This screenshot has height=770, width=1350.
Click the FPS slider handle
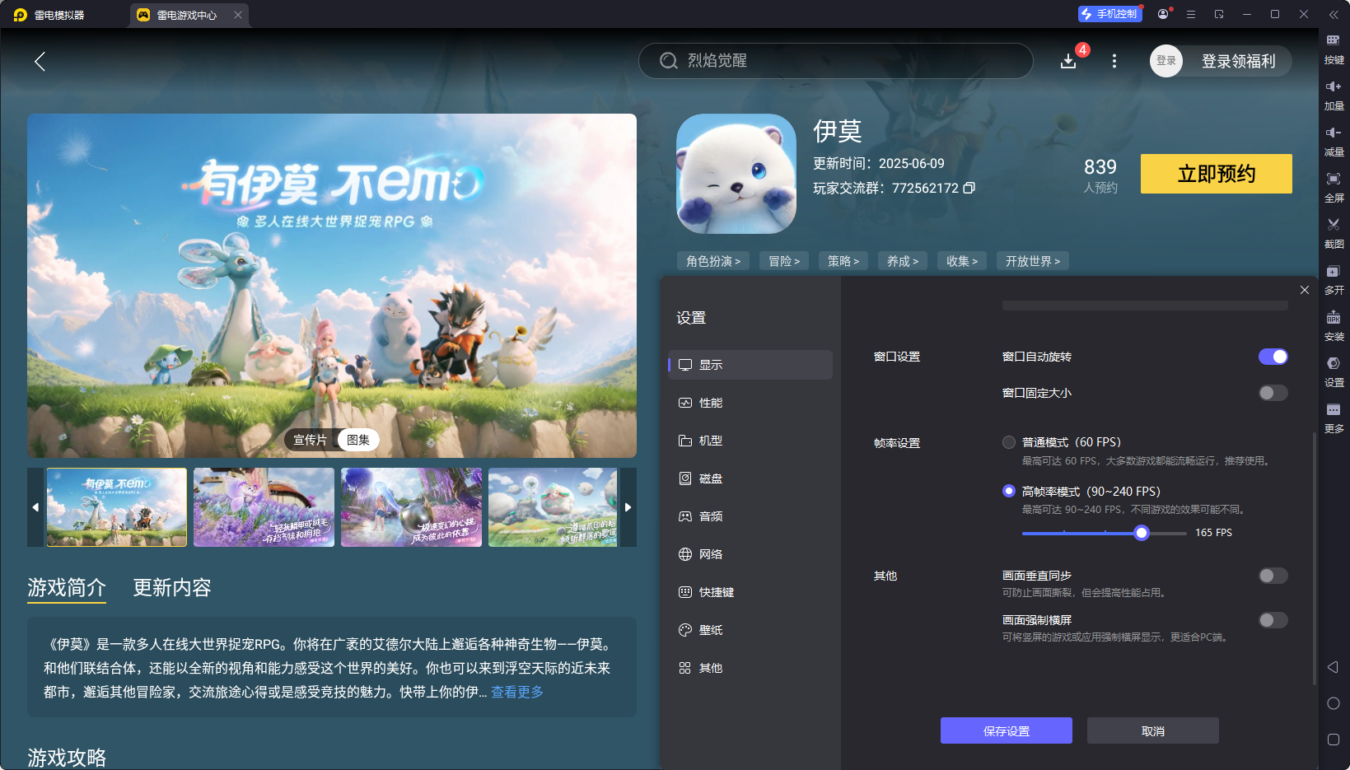tap(1141, 533)
